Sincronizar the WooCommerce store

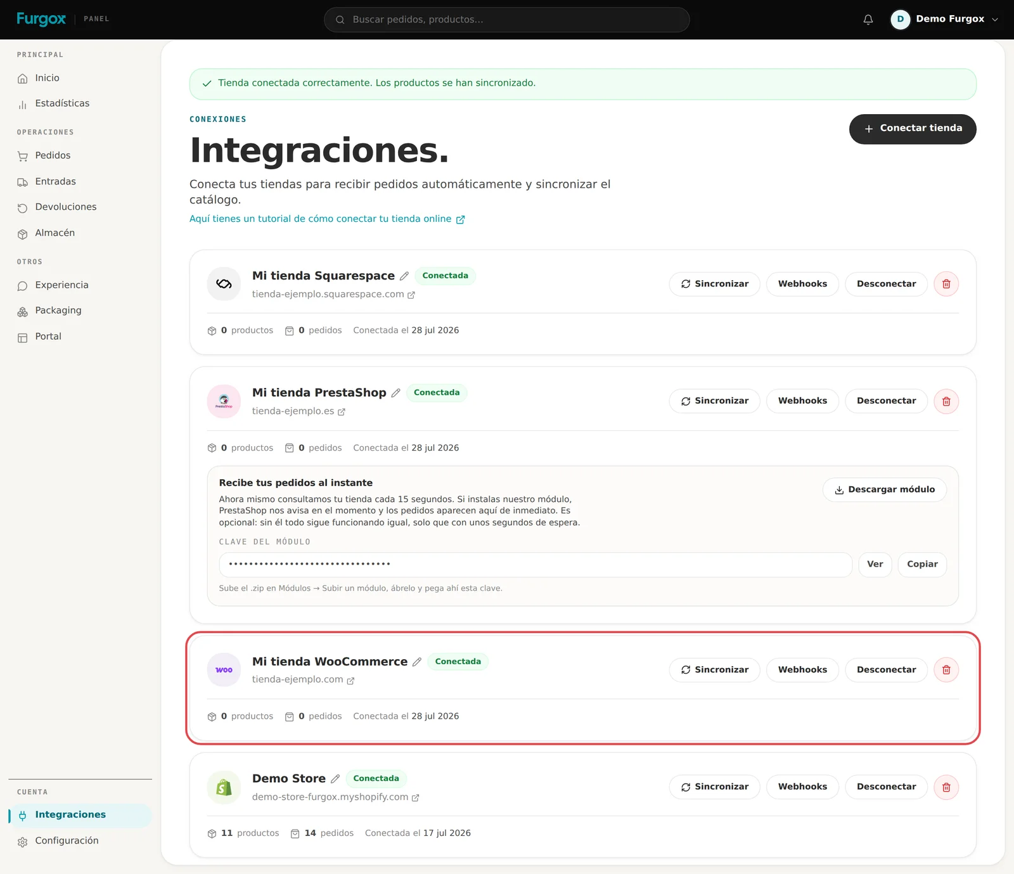tap(714, 670)
